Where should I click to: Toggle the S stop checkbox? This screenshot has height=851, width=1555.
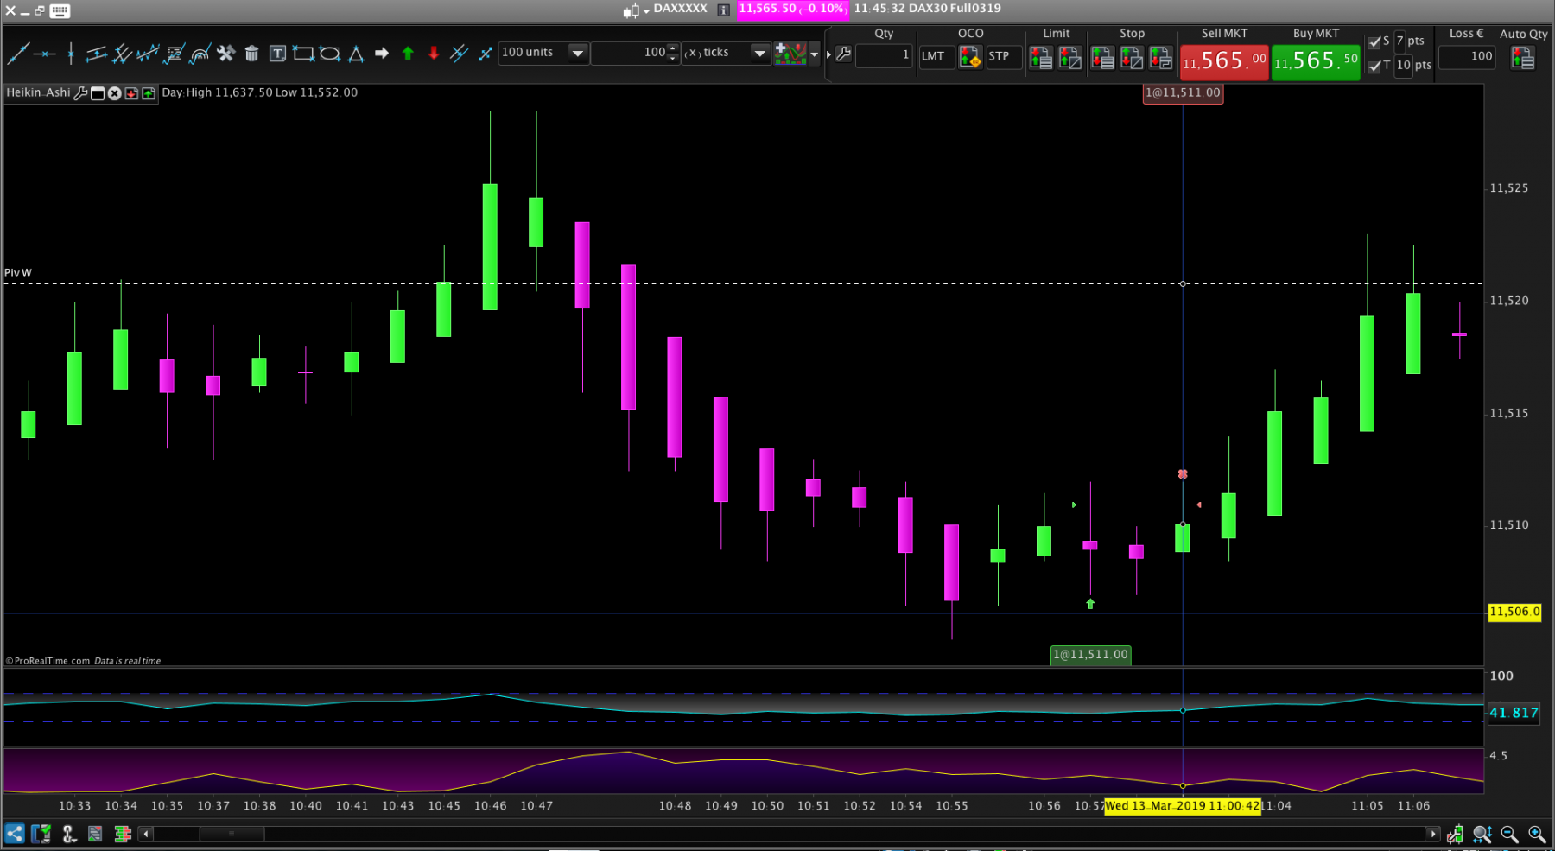coord(1374,41)
